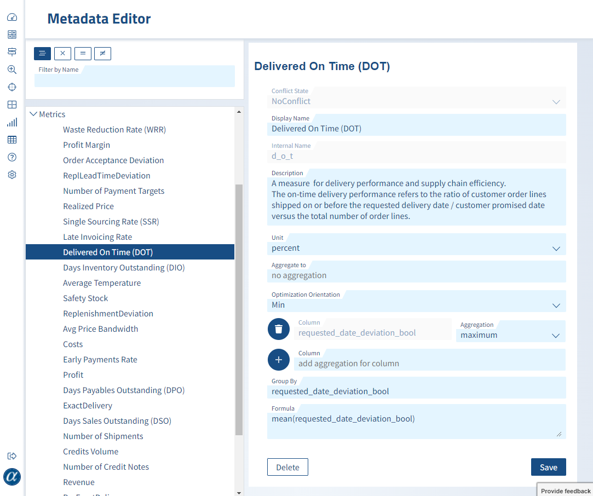Click the Description text area

point(416,197)
